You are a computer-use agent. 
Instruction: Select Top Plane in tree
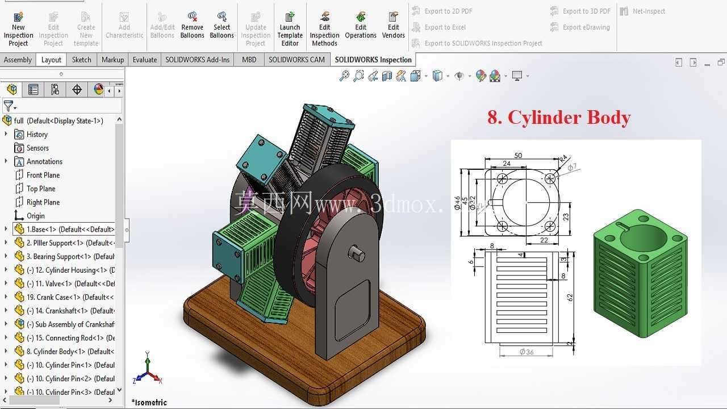pos(41,189)
